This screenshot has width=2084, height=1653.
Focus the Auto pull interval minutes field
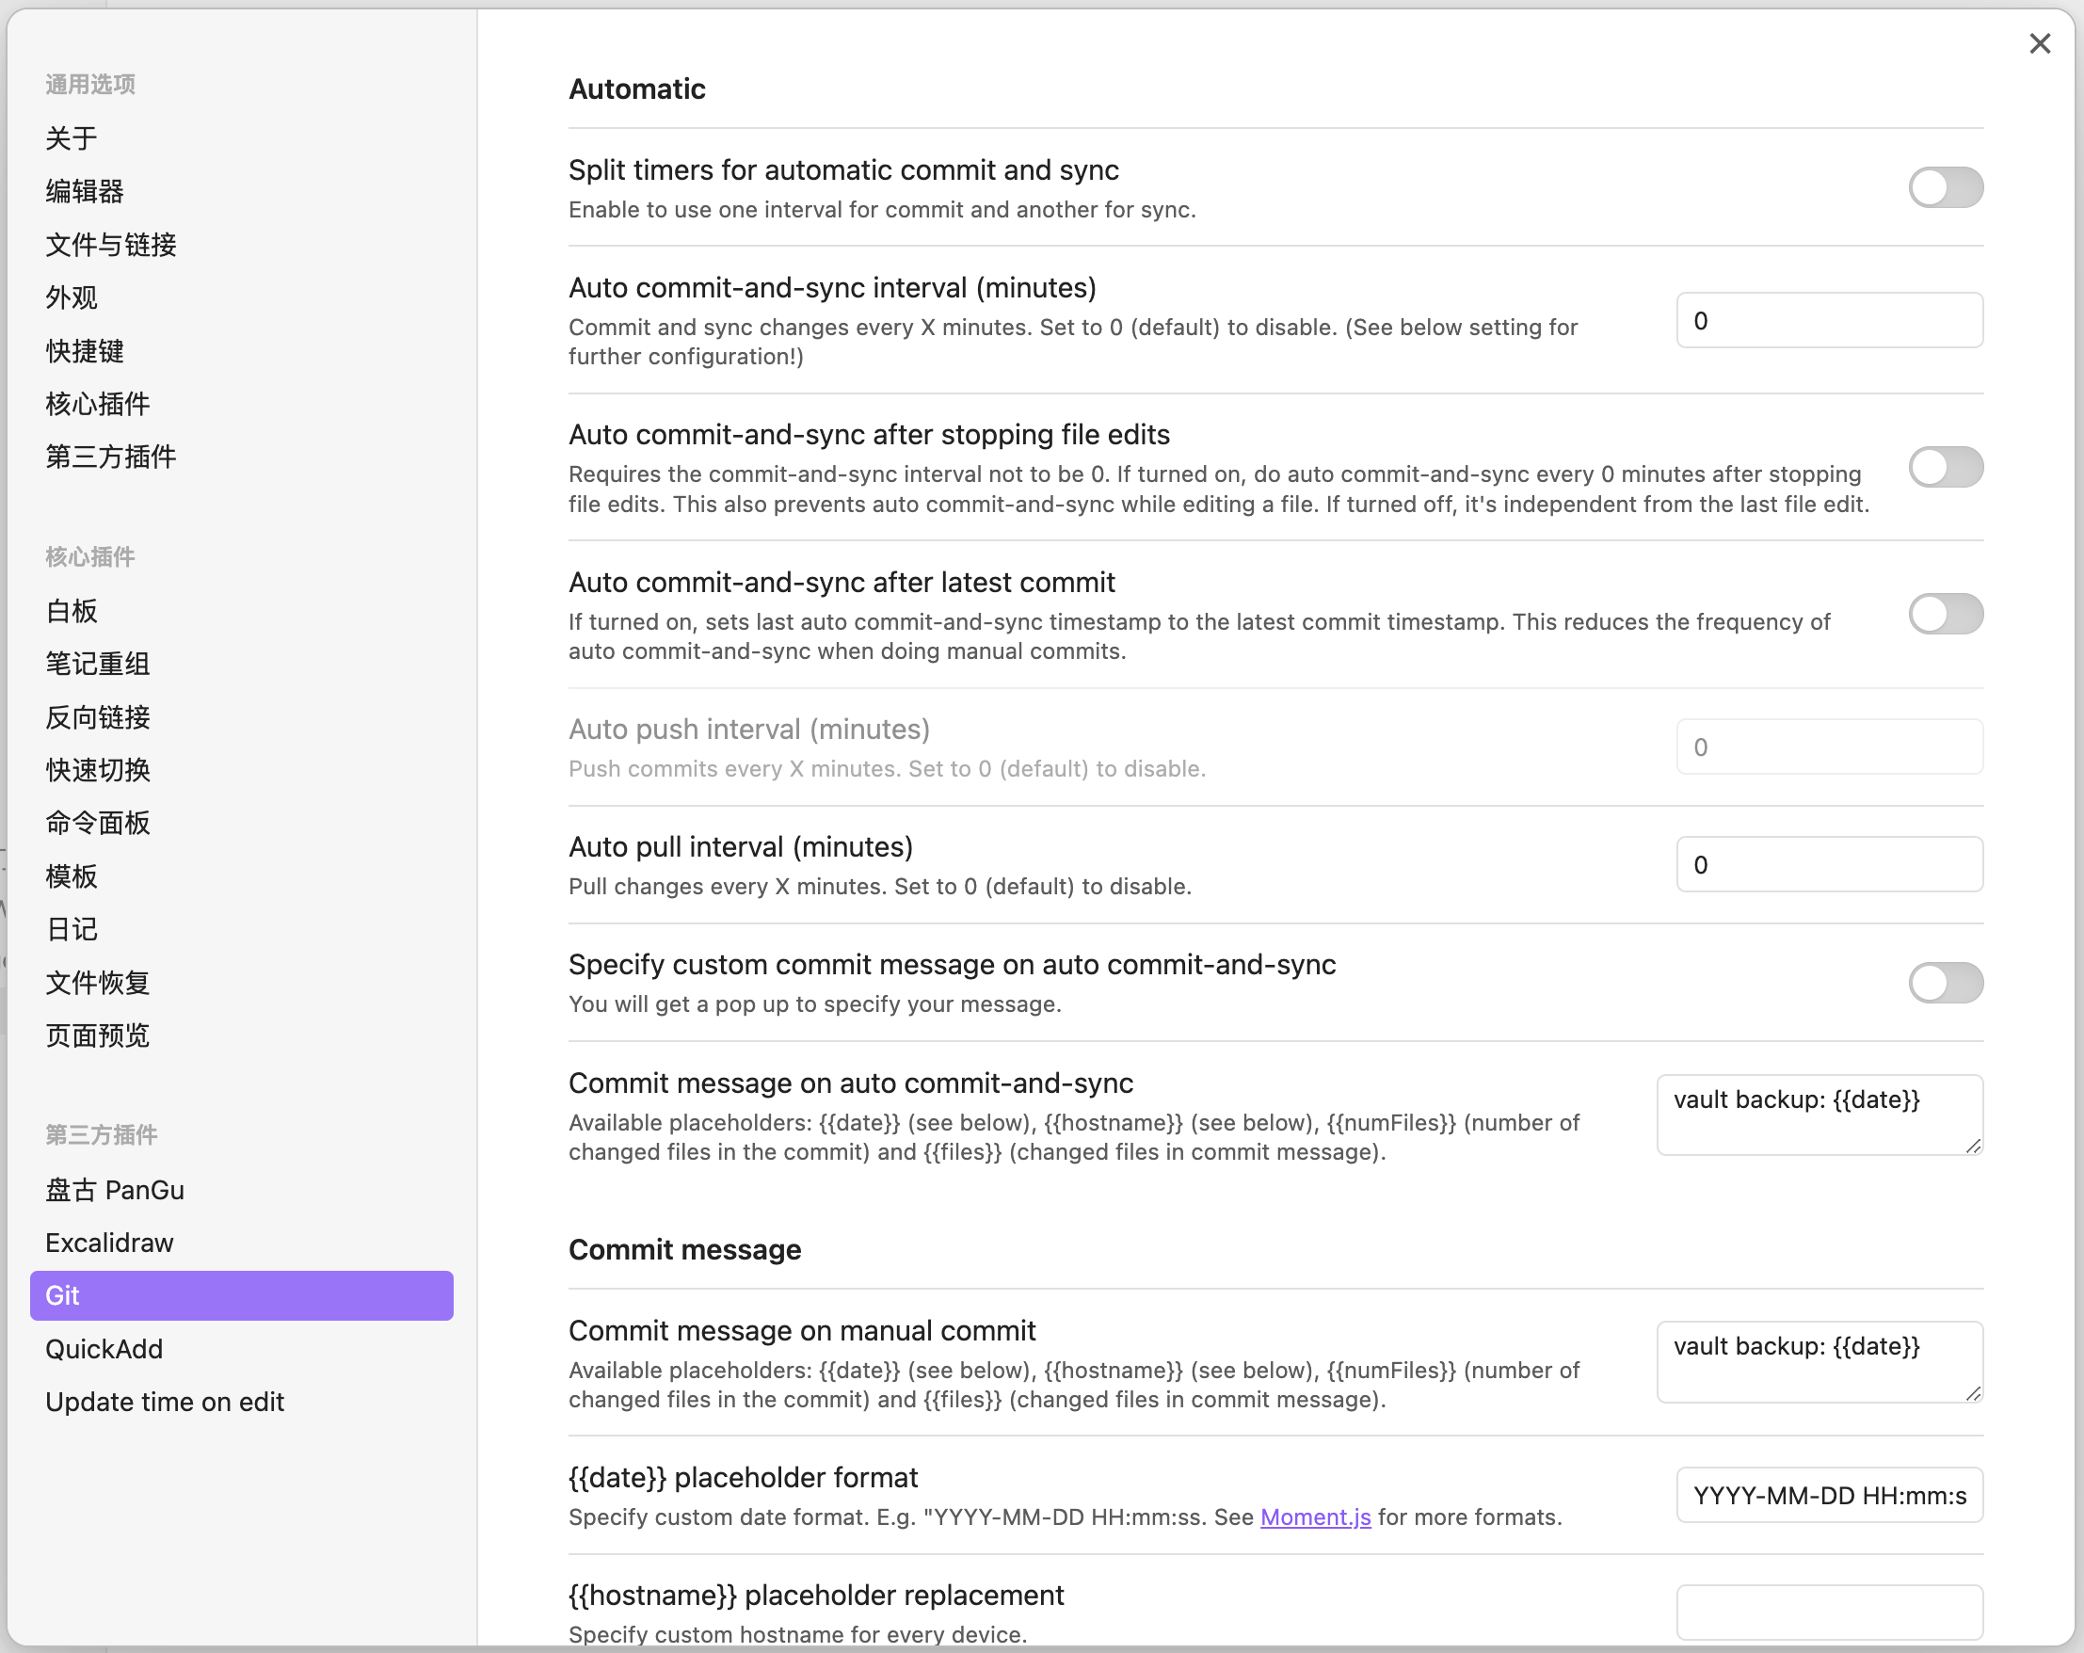[1829, 864]
